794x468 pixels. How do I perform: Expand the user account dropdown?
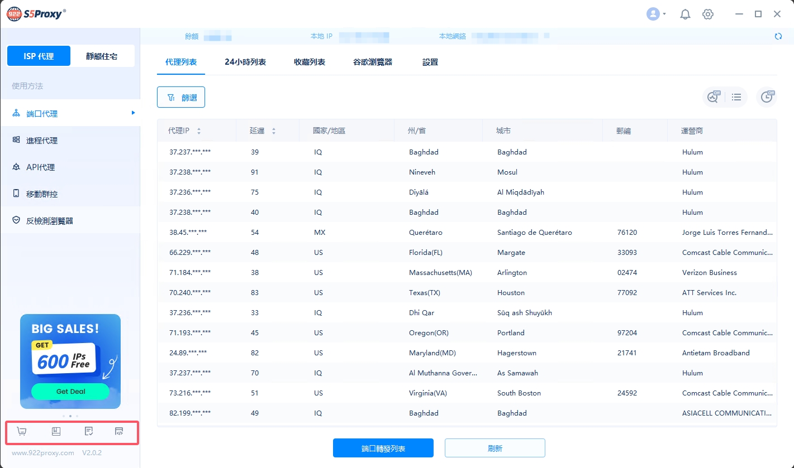pyautogui.click(x=656, y=15)
